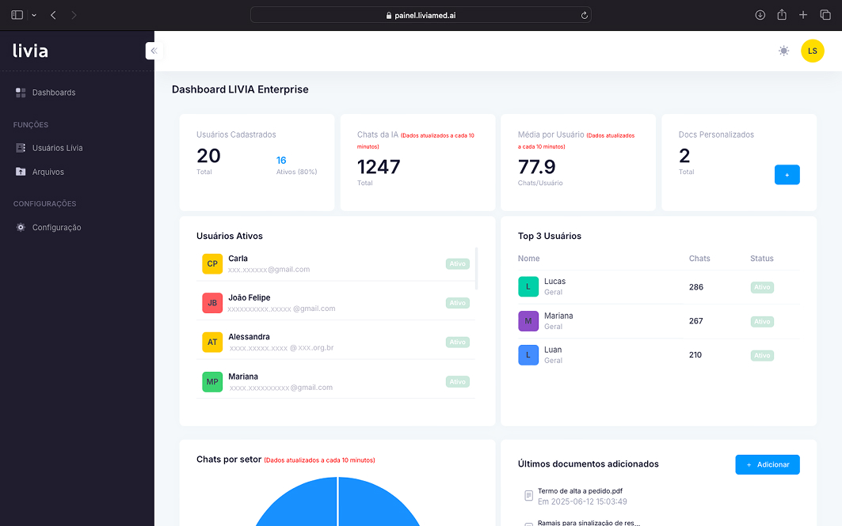Viewport: 842px width, 526px height.
Task: Reload the page in address bar
Action: click(x=585, y=15)
